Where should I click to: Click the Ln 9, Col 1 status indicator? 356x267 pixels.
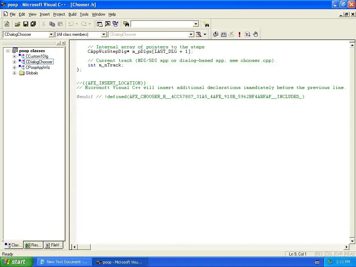[298, 254]
